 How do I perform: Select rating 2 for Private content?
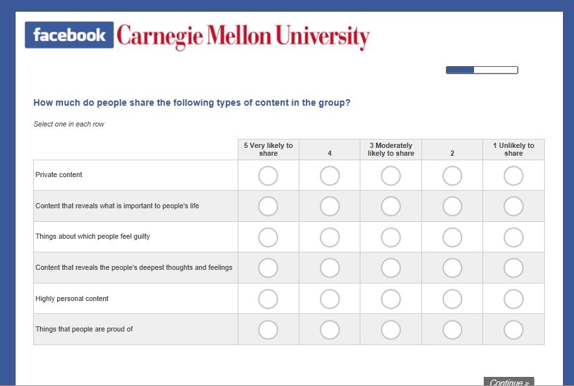coord(452,176)
